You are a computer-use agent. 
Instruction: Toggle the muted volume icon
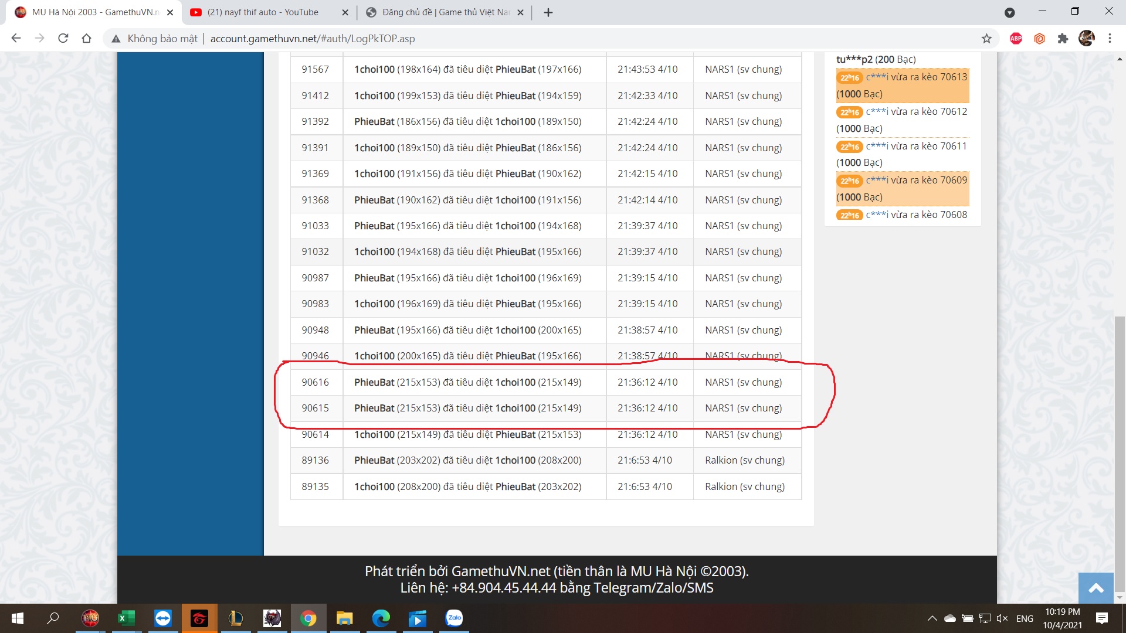(1002, 618)
